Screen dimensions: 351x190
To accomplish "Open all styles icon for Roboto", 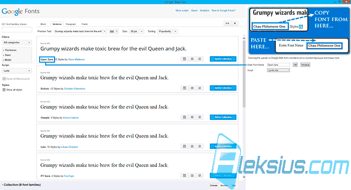I will click(185, 88).
